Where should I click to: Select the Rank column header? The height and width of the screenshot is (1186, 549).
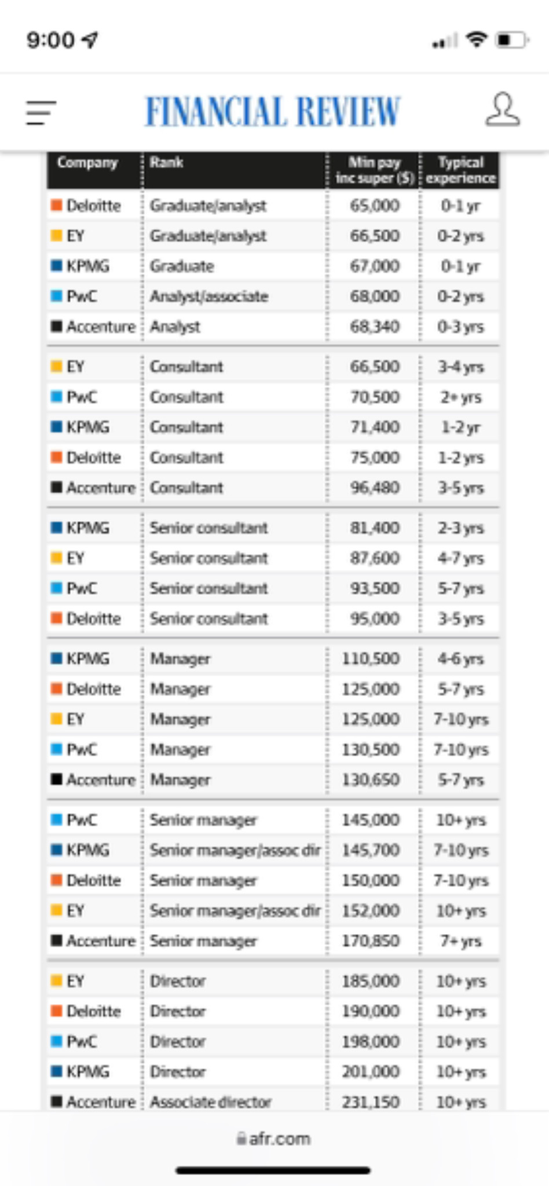pos(166,162)
